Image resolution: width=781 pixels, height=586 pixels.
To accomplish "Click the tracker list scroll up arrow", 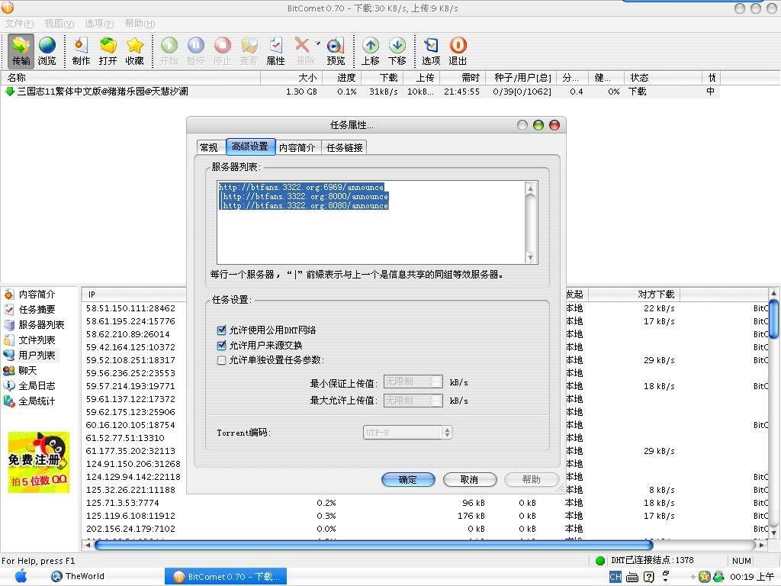I will point(531,188).
